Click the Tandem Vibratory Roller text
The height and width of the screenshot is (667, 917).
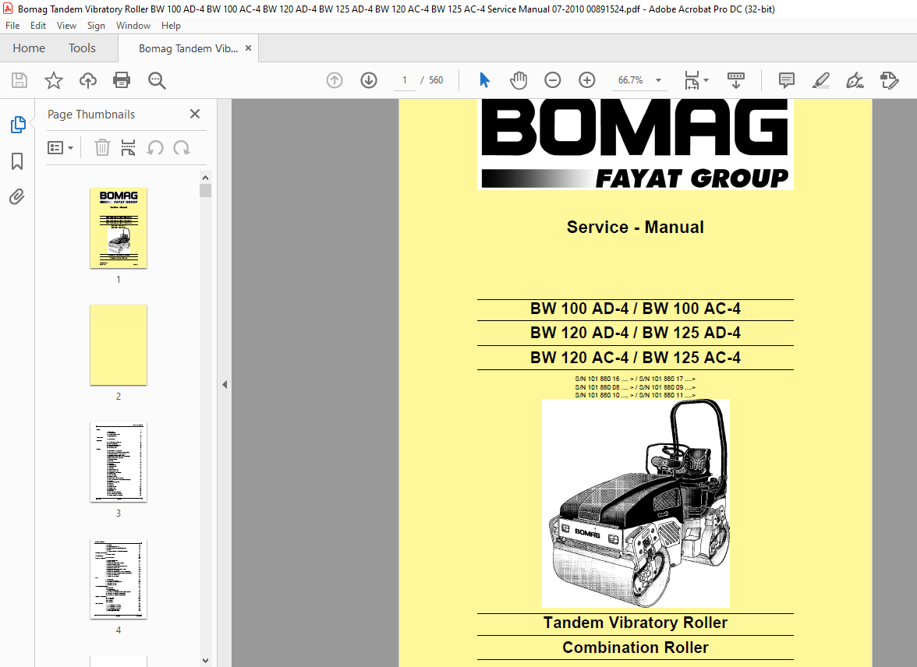(x=635, y=623)
